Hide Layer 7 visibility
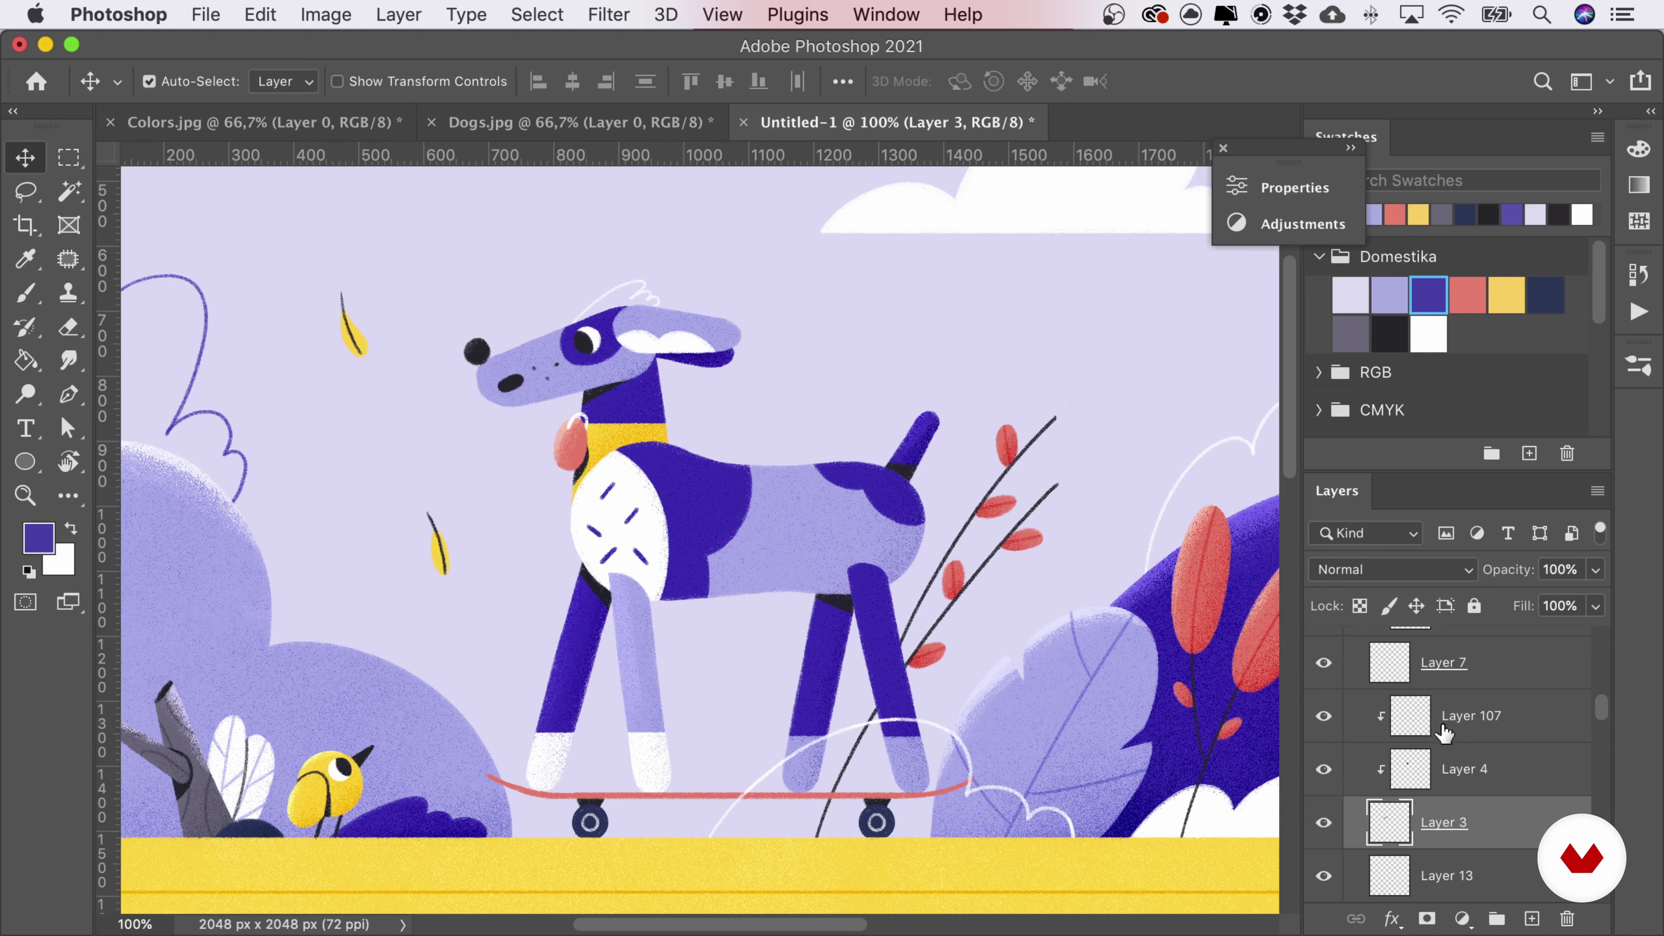 tap(1323, 663)
